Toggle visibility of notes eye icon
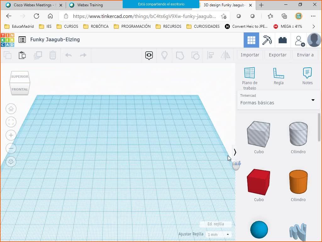Screen dimensions: 322x242 coord(149,55)
